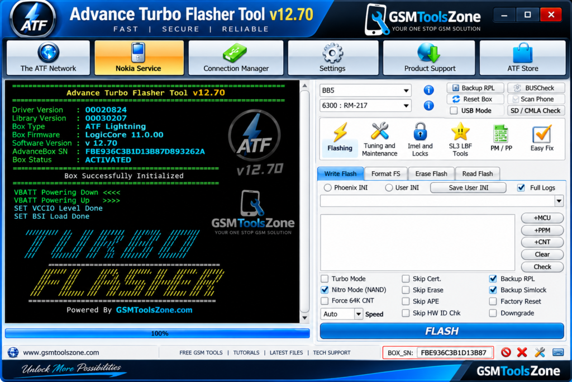Click the 100% progress bar
The width and height of the screenshot is (572, 382).
[157, 333]
